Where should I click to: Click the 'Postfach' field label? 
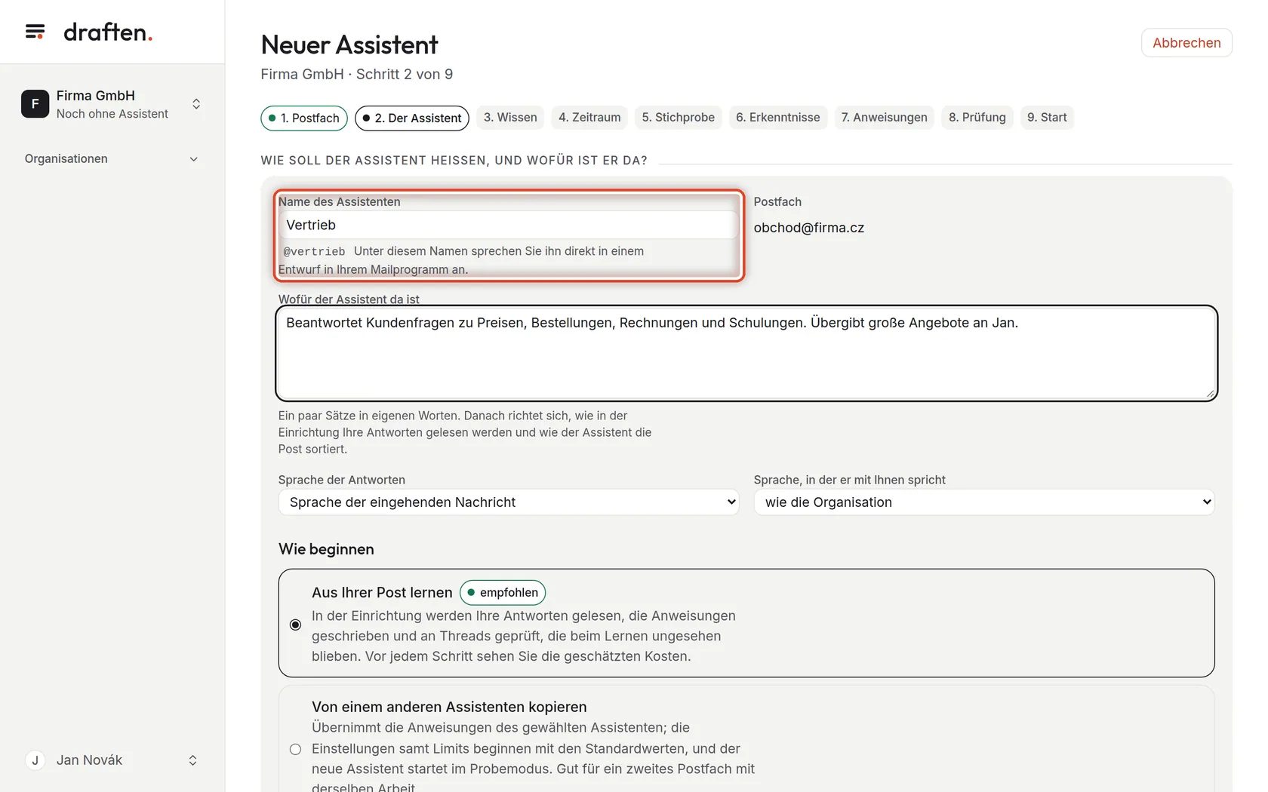pyautogui.click(x=777, y=202)
